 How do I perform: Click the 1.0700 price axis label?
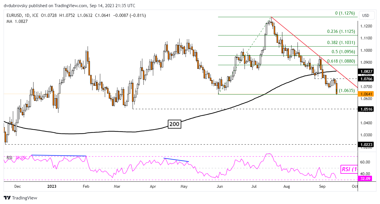coord(366,87)
